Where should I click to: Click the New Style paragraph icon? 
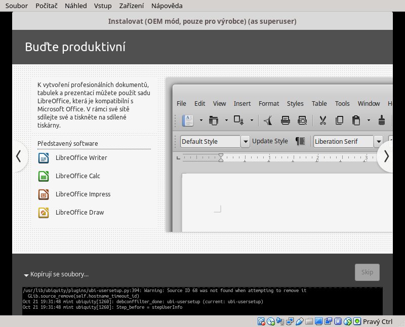[x=300, y=141]
